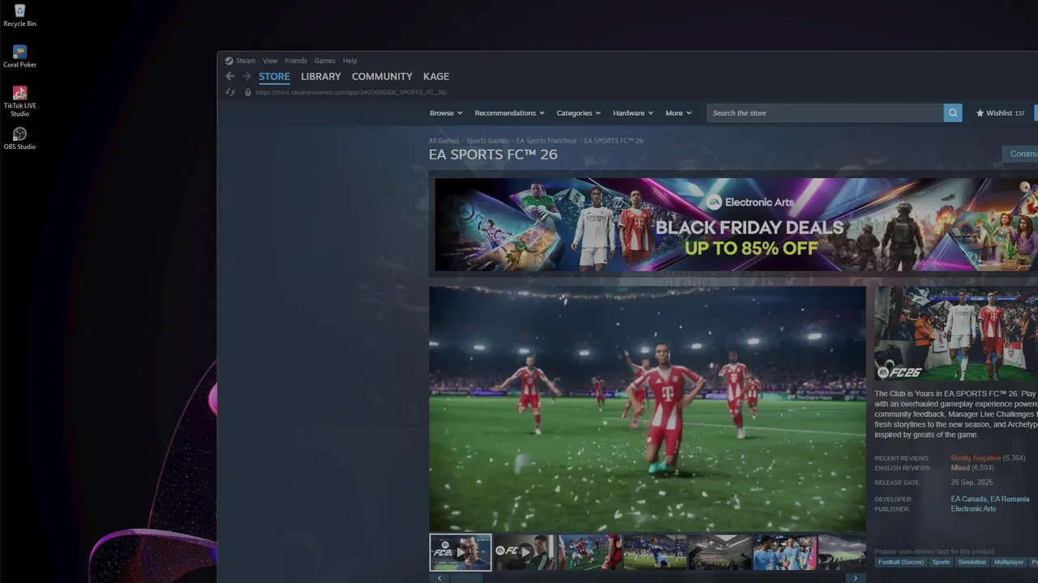Switch to the COMMUNITY tab
1038x583 pixels.
tap(382, 76)
